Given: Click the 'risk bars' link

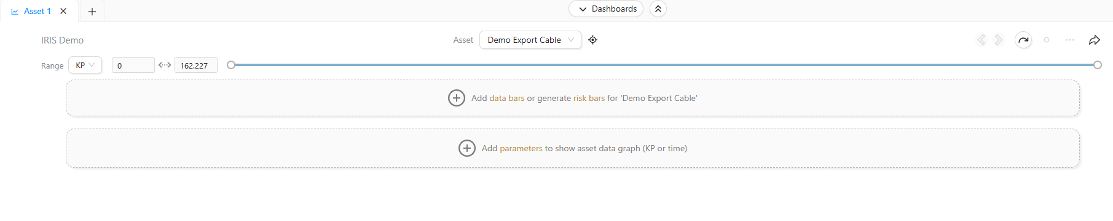Looking at the screenshot, I should pyautogui.click(x=589, y=98).
